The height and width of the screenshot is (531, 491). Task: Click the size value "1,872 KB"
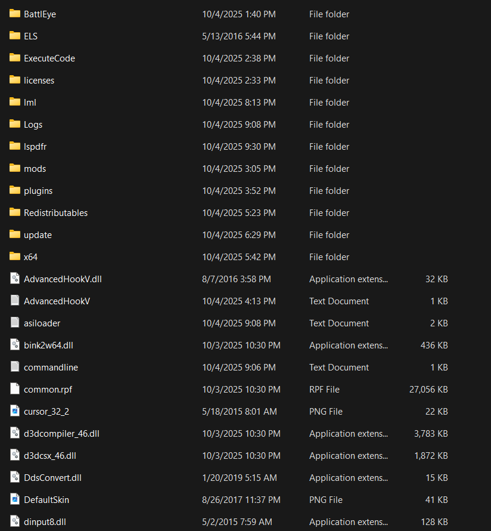point(431,455)
